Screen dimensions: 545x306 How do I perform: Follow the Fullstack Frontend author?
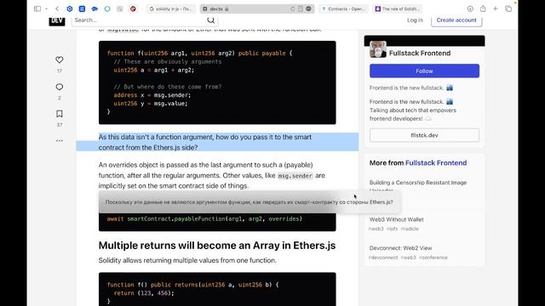coord(424,71)
